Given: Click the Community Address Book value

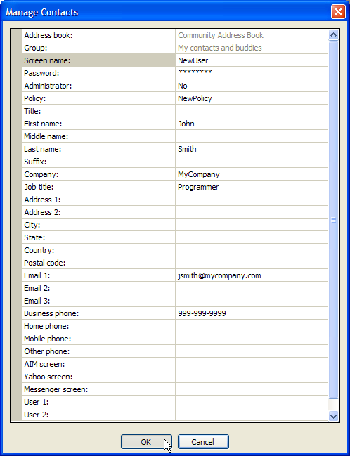Looking at the screenshot, I should coord(252,35).
